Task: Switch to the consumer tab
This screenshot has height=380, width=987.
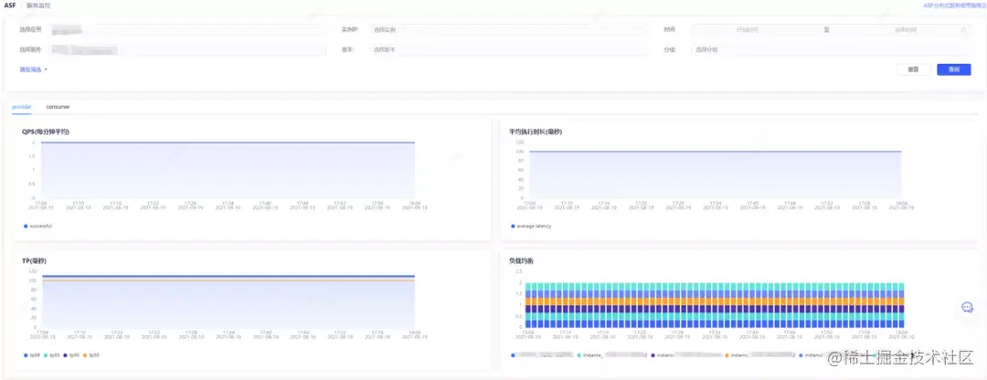Action: click(x=58, y=107)
